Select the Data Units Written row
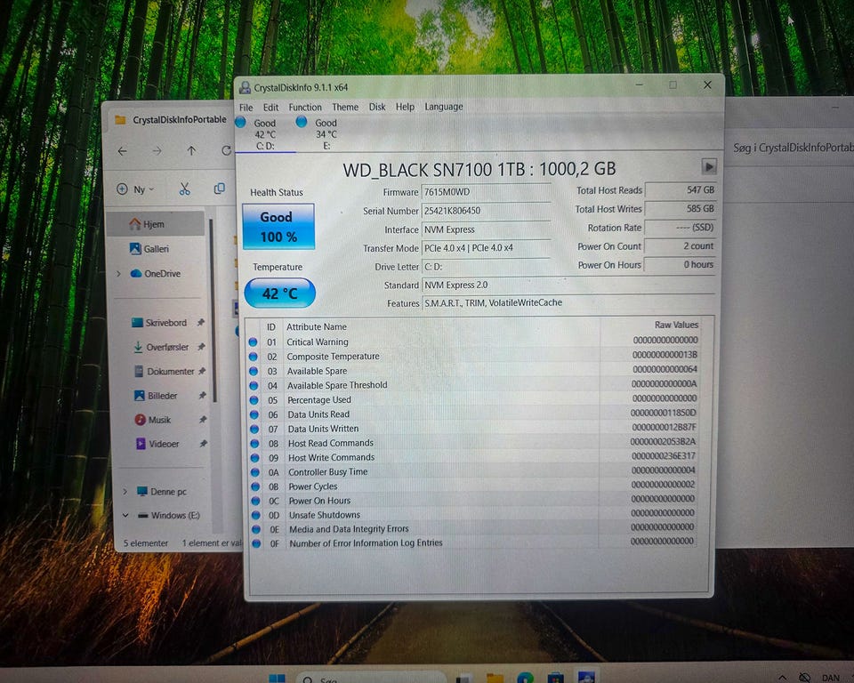The image size is (854, 683). [x=472, y=429]
